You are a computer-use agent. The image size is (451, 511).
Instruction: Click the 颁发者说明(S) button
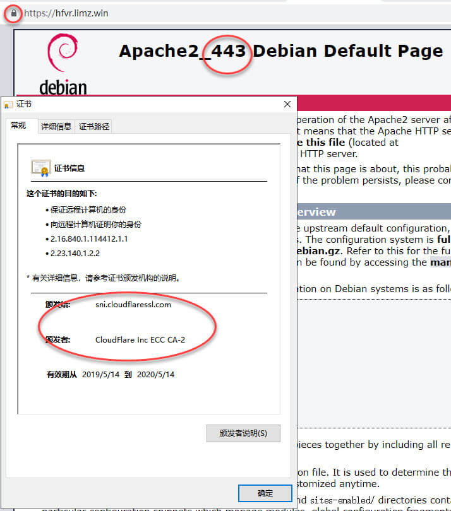pos(243,433)
